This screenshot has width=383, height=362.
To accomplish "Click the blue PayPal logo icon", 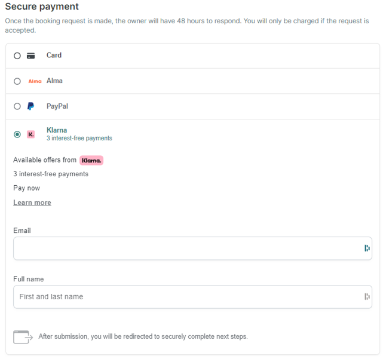I will (30, 106).
